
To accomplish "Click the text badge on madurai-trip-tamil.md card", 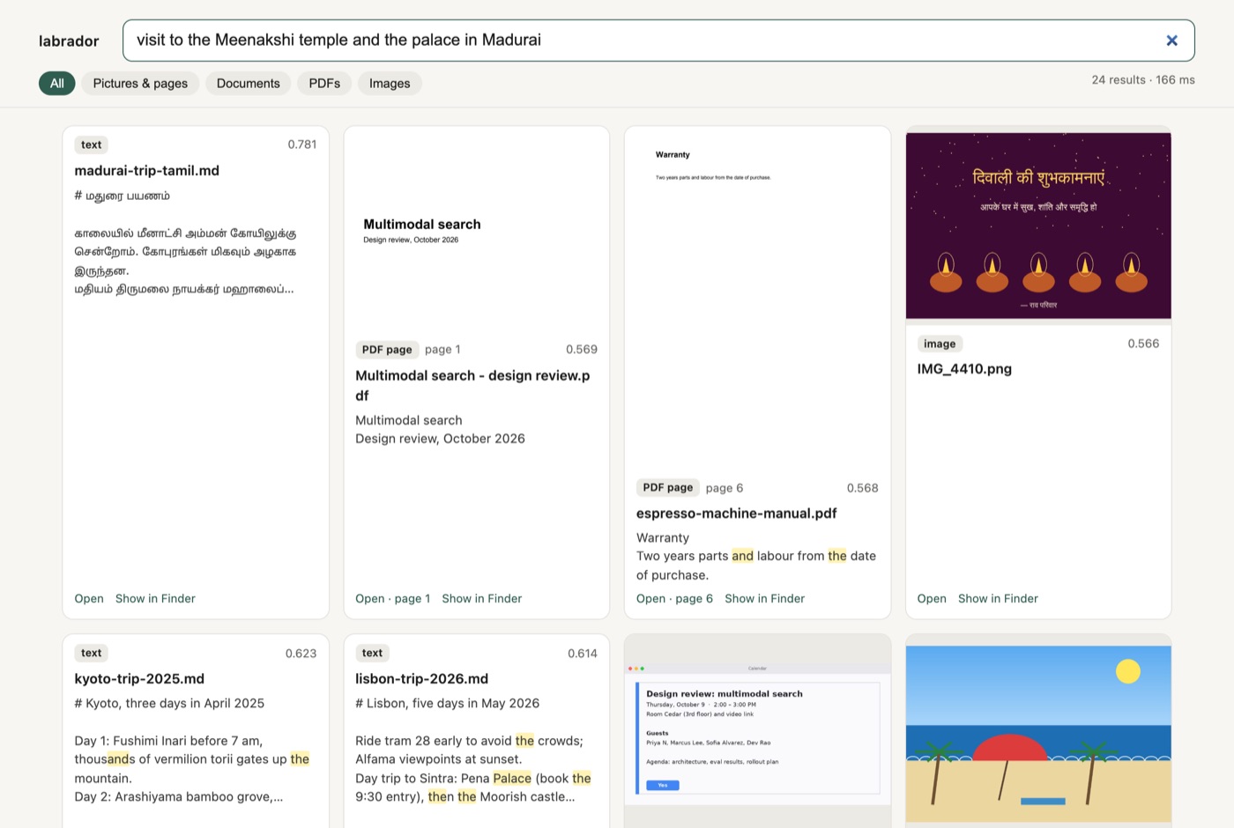I will click(92, 145).
